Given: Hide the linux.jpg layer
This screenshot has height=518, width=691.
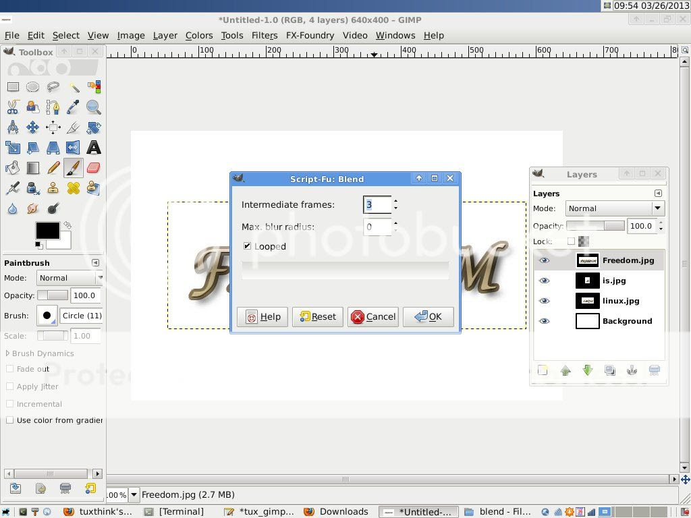Looking at the screenshot, I should 545,301.
